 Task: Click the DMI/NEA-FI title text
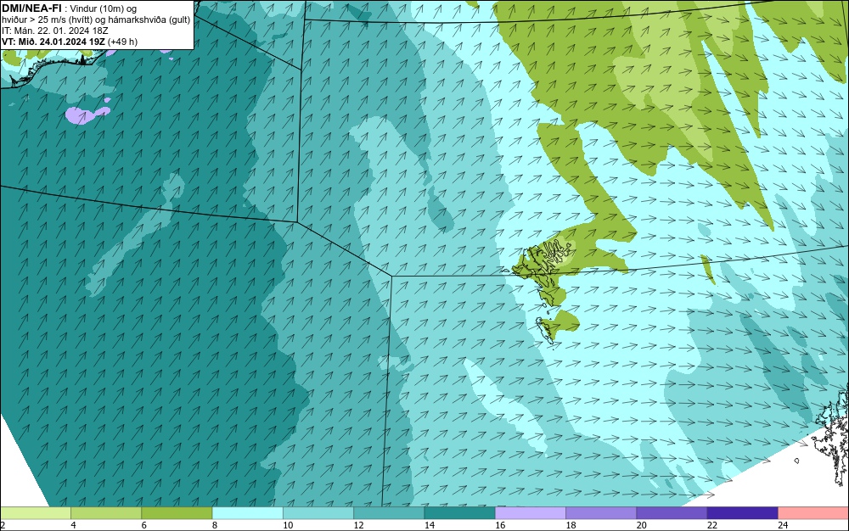[32, 8]
